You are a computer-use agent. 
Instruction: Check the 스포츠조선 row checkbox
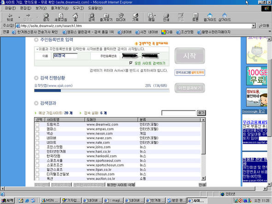(x=37, y=165)
